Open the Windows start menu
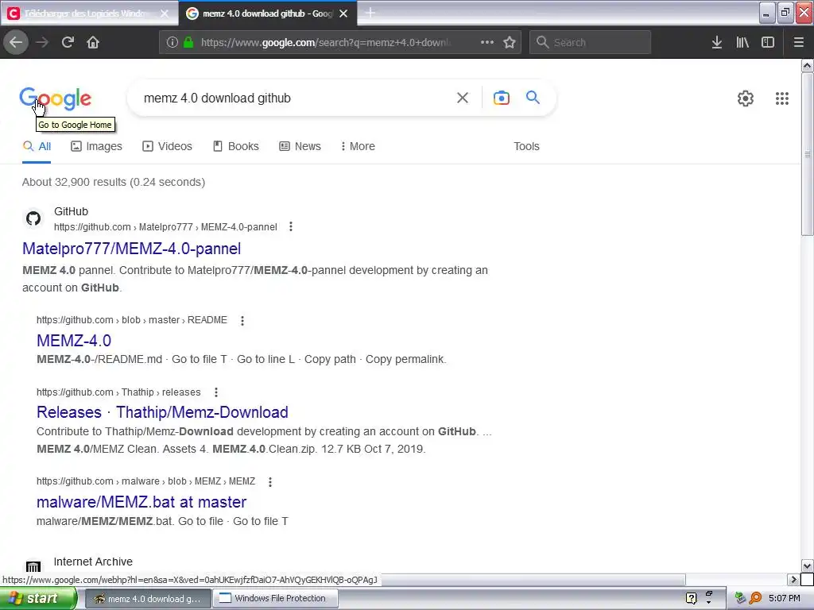Image resolution: width=814 pixels, height=610 pixels. [38, 598]
